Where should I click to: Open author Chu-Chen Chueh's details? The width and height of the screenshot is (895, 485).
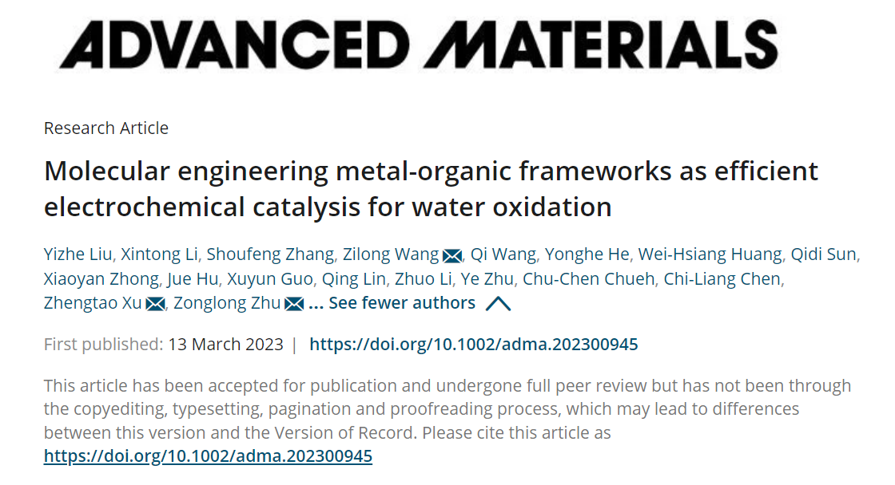click(x=588, y=278)
